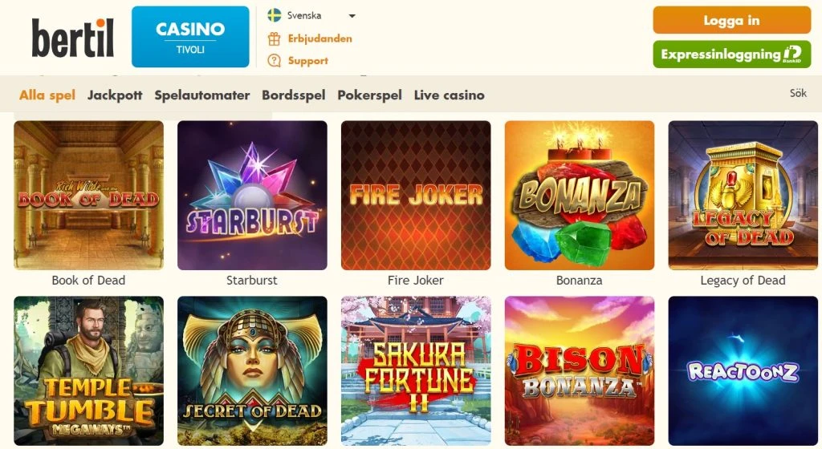Open the Svenska language dropdown
This screenshot has height=449, width=822.
[312, 16]
